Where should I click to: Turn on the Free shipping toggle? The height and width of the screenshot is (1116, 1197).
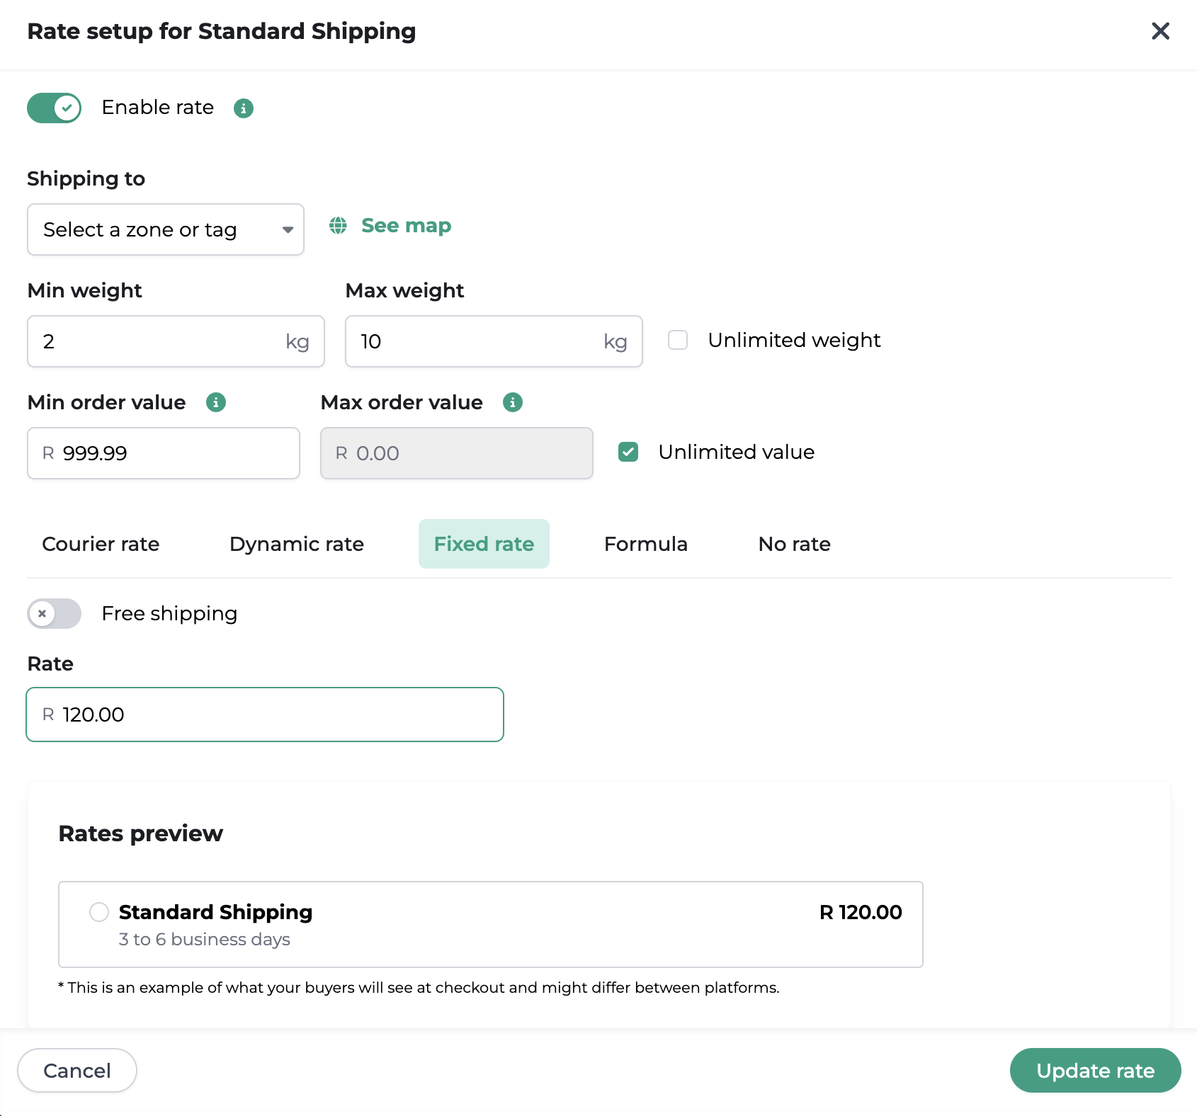[x=55, y=614]
